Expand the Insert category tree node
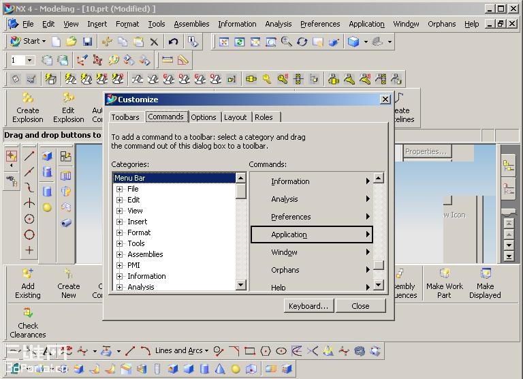The height and width of the screenshot is (379, 523). click(x=119, y=222)
